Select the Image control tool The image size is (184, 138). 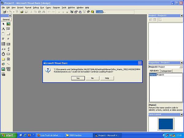[x=3, y=69]
